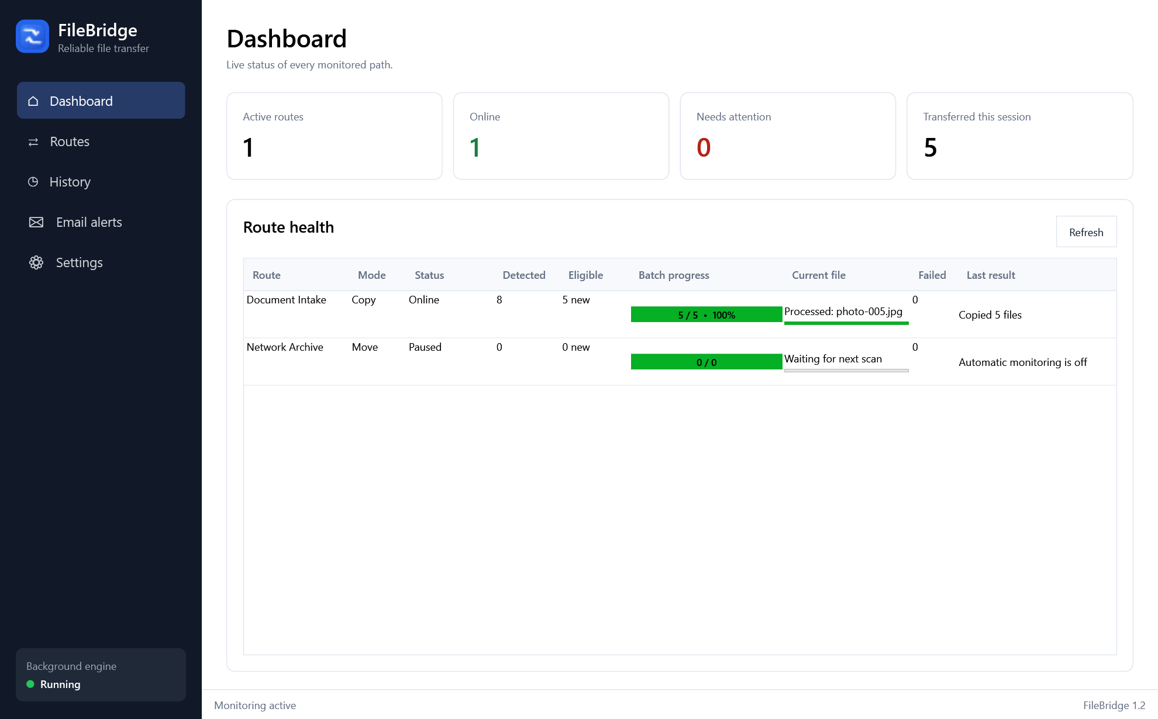The width and height of the screenshot is (1158, 719).
Task: Click the Failed column header
Action: point(932,275)
